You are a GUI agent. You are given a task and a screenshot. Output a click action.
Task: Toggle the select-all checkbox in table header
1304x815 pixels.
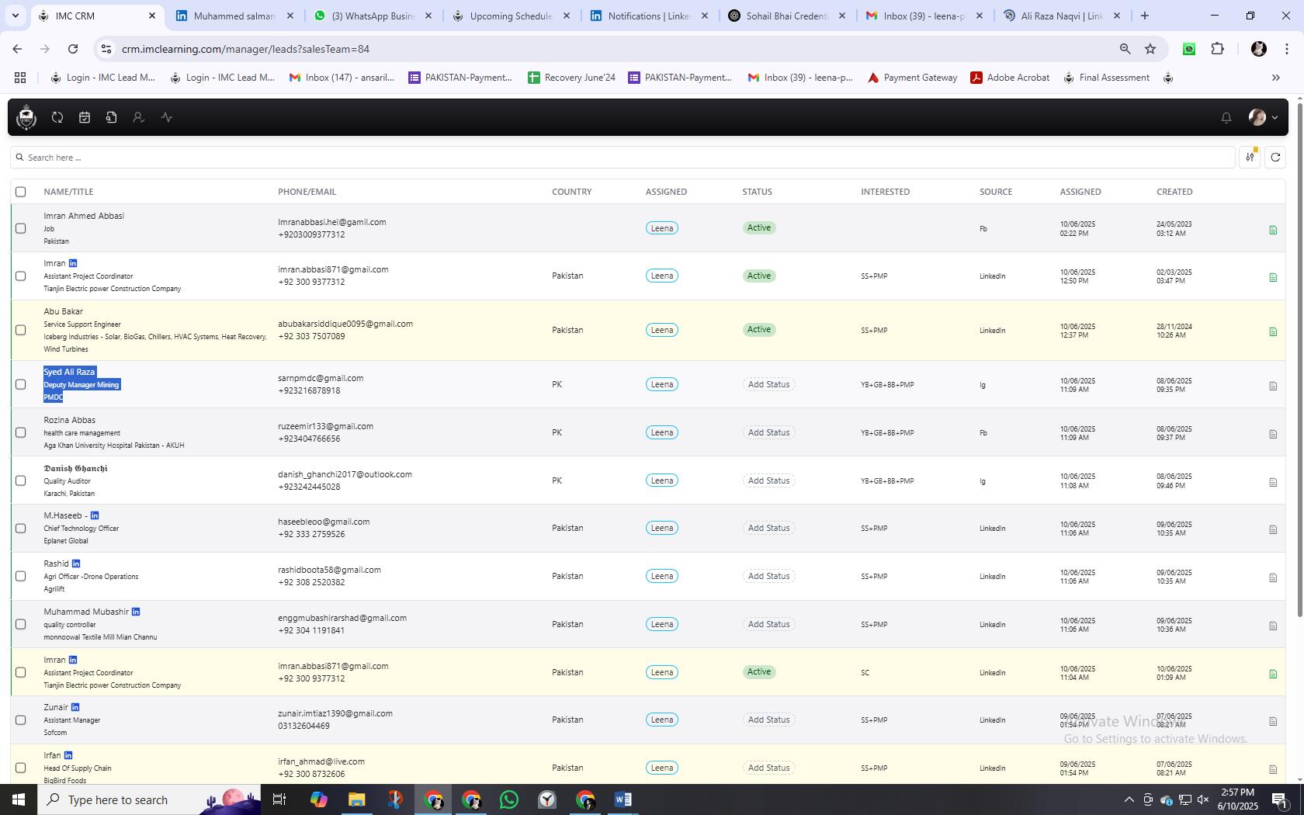pyautogui.click(x=21, y=192)
